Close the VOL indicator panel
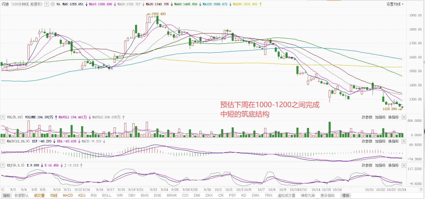This screenshot has width=425, height=199. click(404, 117)
